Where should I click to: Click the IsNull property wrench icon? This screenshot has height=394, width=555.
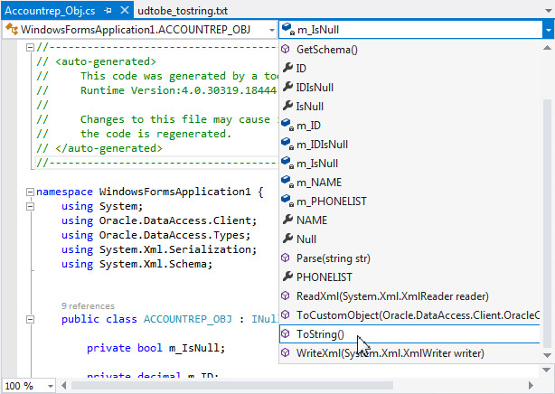(287, 106)
